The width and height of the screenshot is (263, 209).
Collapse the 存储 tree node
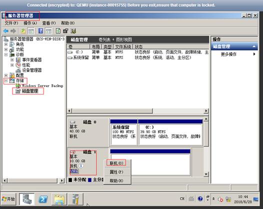pos(6,80)
